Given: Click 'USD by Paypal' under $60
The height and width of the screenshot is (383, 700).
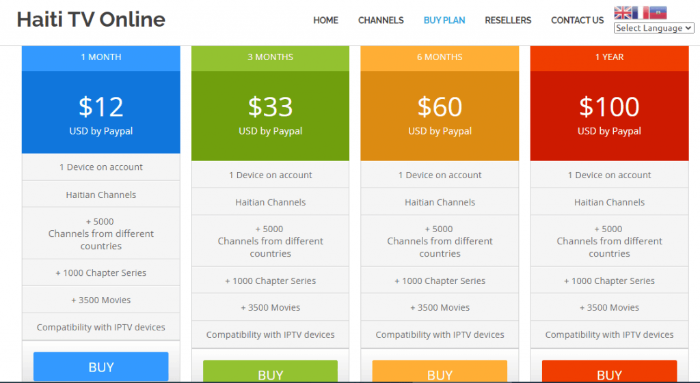Looking at the screenshot, I should (x=440, y=131).
